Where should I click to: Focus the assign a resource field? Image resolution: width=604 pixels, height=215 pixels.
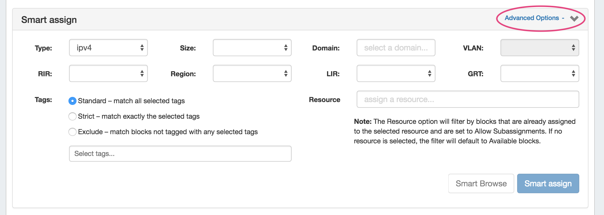[x=468, y=99]
